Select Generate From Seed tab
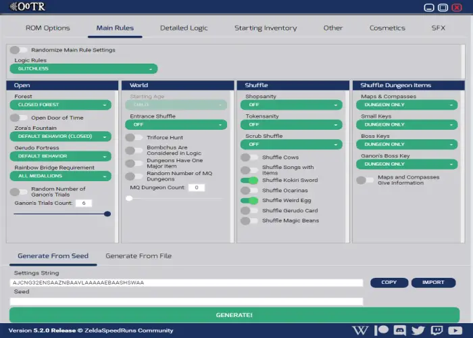Viewport: 473px width, 338px height. click(x=53, y=256)
